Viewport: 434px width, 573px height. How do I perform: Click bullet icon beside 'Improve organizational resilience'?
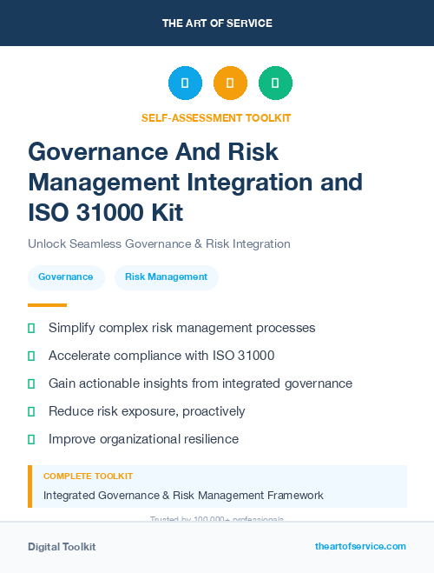click(x=31, y=439)
